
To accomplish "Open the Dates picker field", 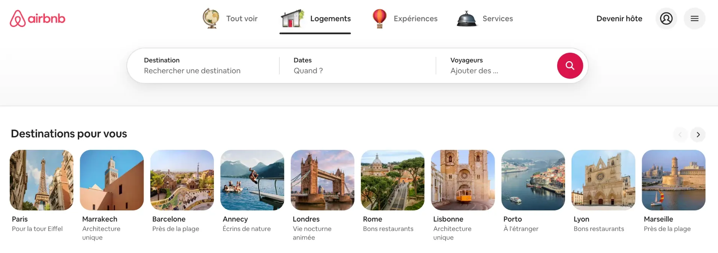I will [x=358, y=66].
